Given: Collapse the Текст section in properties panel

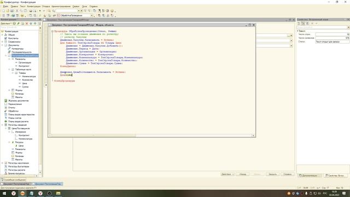Looking at the screenshot, I should click(297, 31).
